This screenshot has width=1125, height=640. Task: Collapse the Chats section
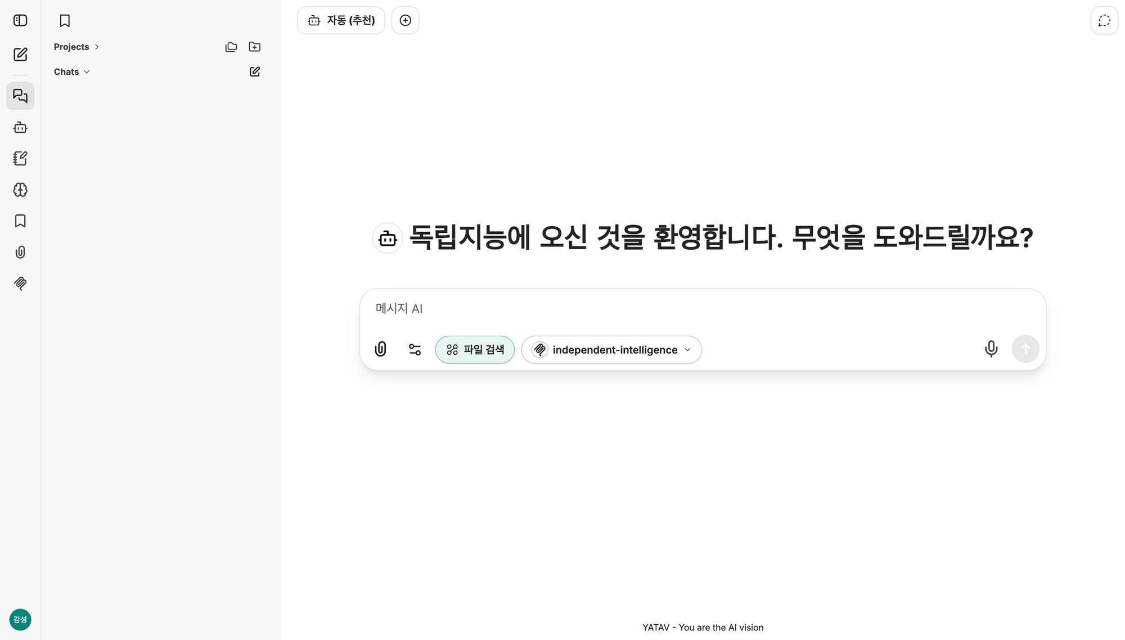pos(71,71)
